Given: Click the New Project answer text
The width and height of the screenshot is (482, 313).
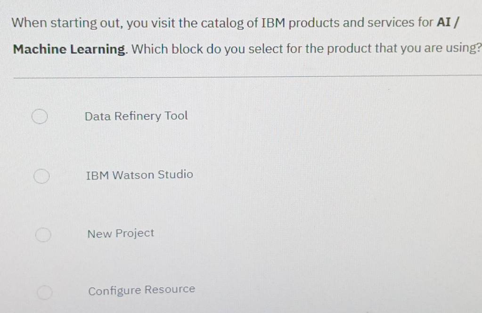Looking at the screenshot, I should pos(121,233).
